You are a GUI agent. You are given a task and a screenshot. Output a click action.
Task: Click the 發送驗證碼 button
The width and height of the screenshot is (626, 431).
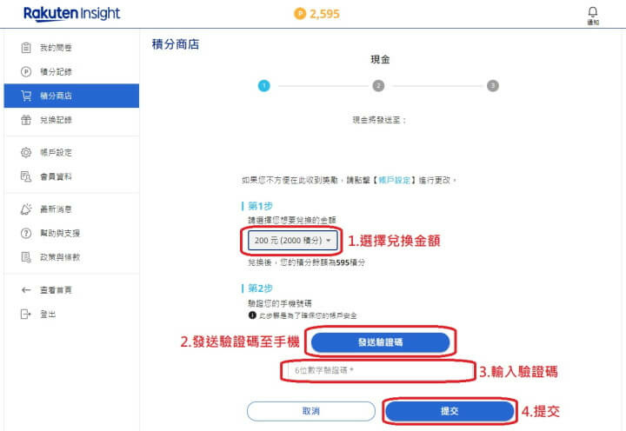380,342
